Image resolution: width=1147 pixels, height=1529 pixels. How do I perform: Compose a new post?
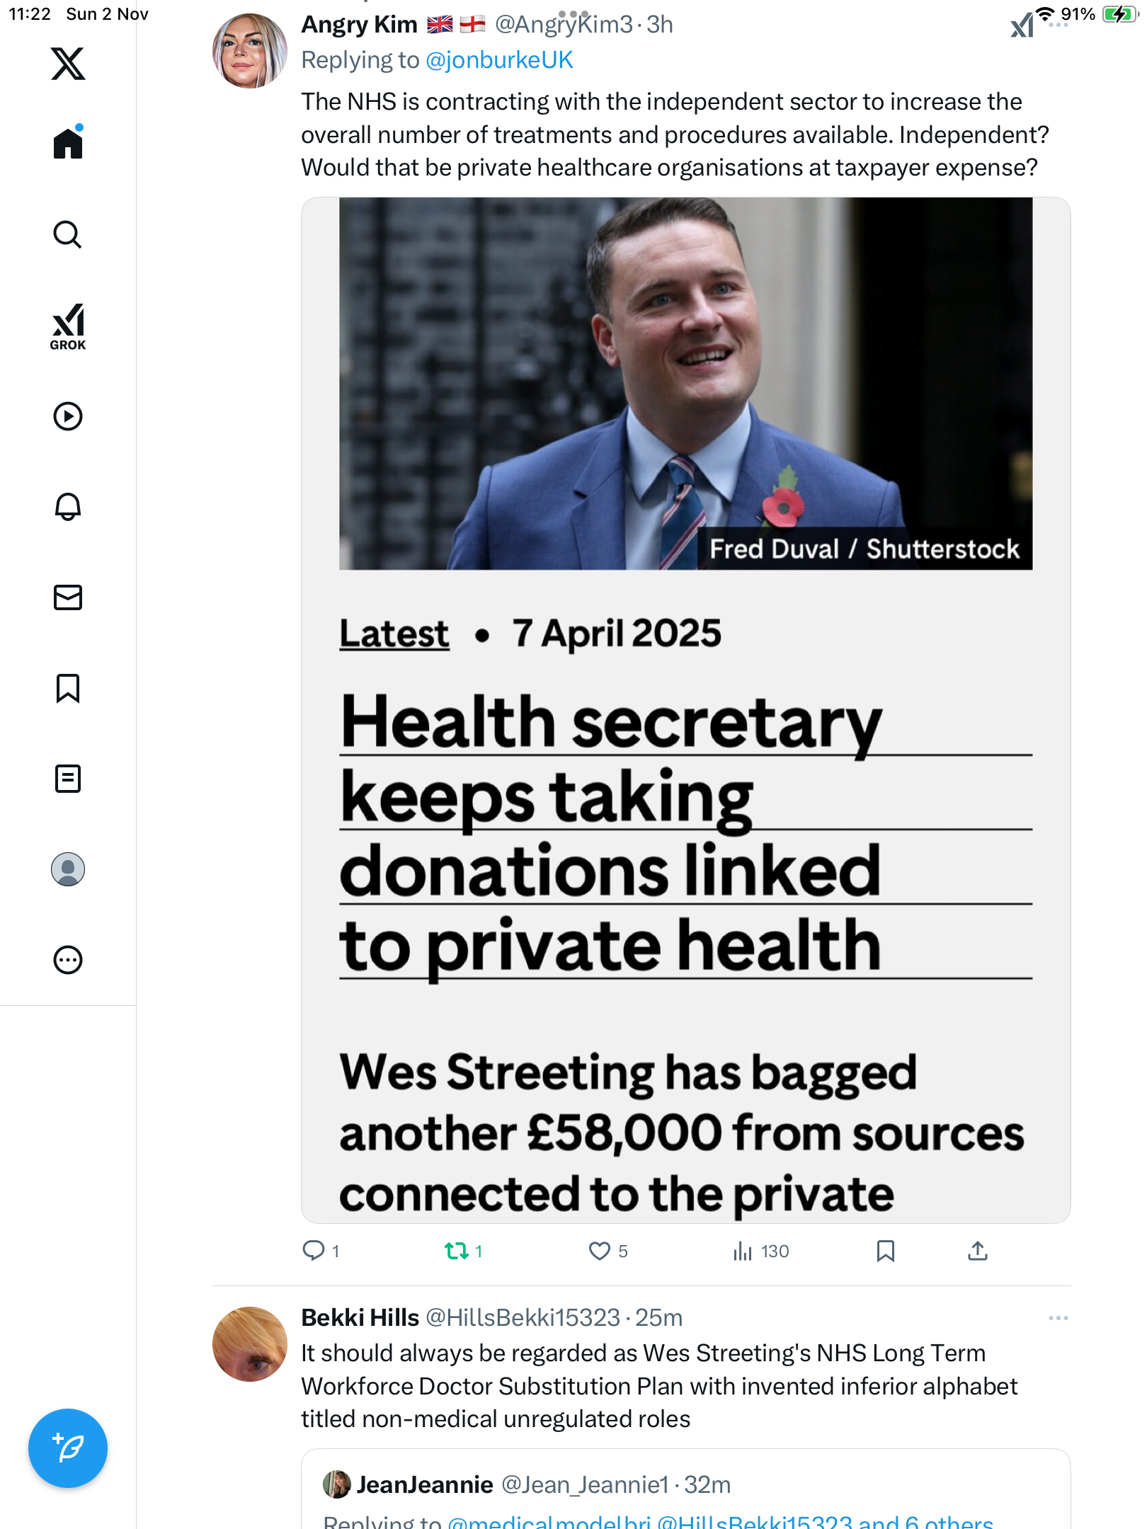coord(68,1448)
